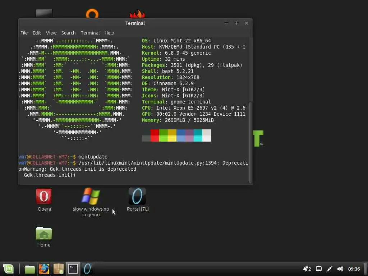Click the yellow color block in neofetch palette
The width and height of the screenshot is (368, 276).
coord(172,135)
